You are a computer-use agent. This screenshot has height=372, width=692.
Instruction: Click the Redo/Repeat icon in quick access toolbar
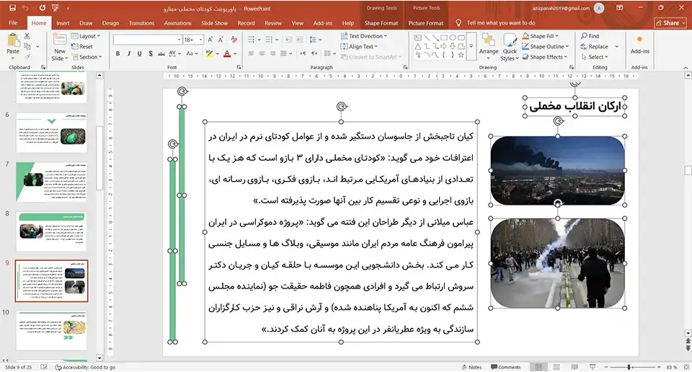pos(43,8)
